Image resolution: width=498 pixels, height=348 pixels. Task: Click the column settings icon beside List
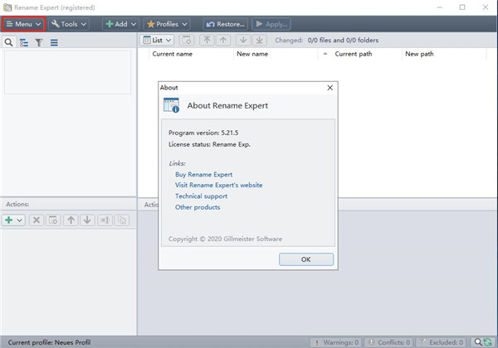coord(187,41)
